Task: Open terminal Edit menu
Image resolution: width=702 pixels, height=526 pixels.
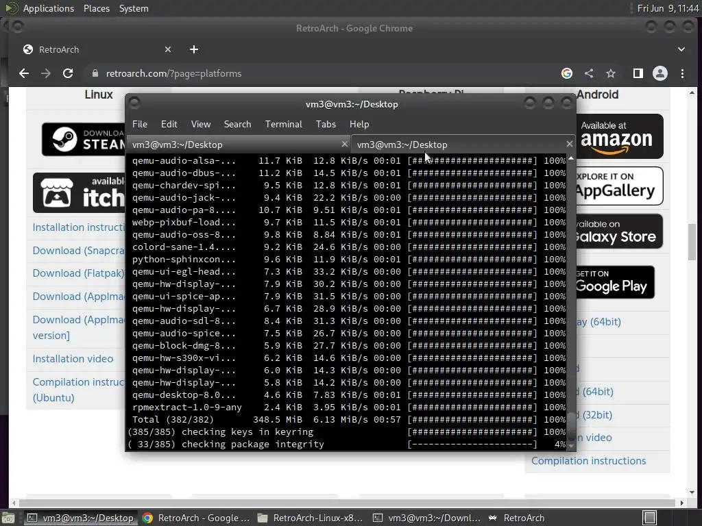Action: 169,125
